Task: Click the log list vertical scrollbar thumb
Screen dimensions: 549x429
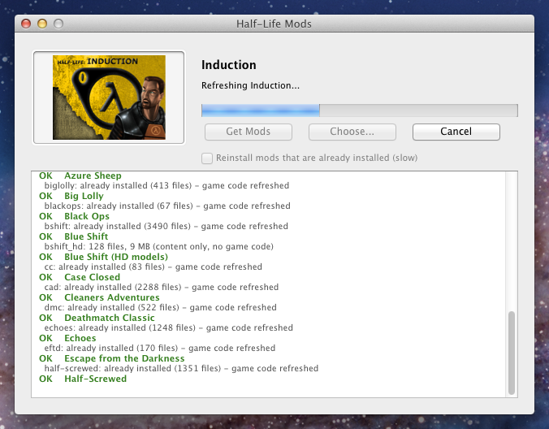Action: pyautogui.click(x=512, y=353)
